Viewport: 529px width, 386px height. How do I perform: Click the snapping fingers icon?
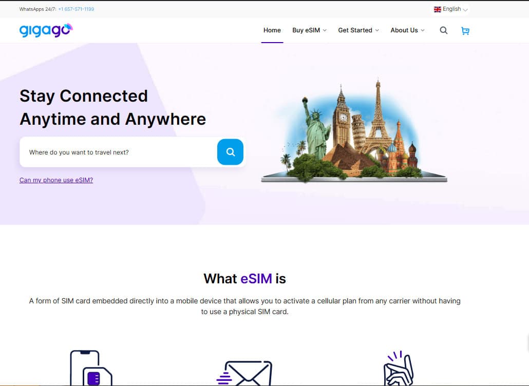399,368
